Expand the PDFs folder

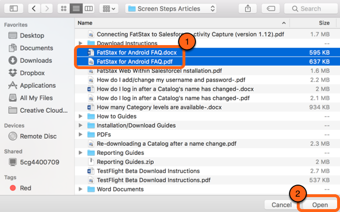(x=81, y=134)
